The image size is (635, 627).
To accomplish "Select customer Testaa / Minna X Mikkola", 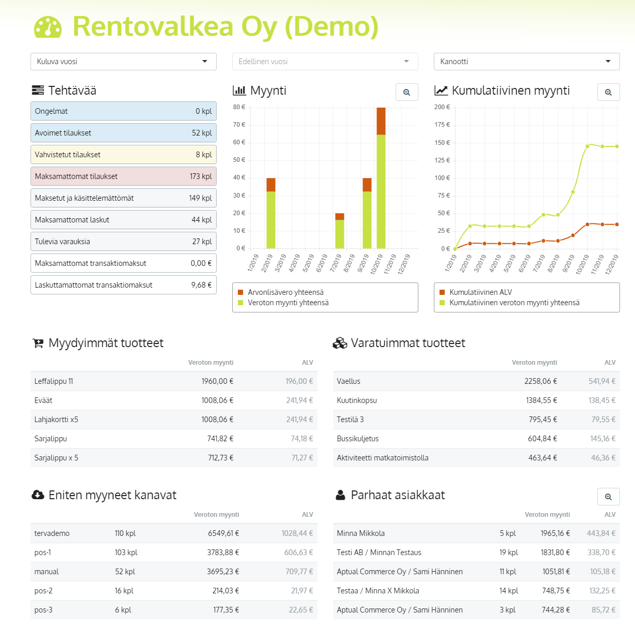I will tap(476, 591).
